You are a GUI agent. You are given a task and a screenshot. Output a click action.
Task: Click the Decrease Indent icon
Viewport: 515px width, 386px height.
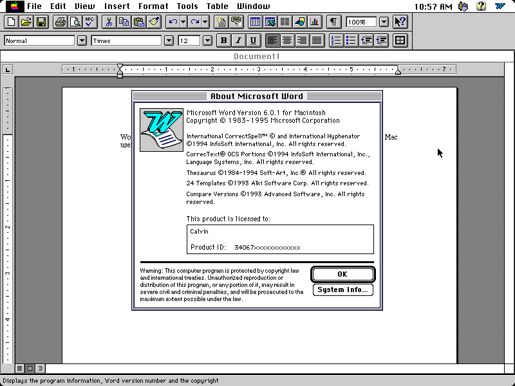point(366,41)
